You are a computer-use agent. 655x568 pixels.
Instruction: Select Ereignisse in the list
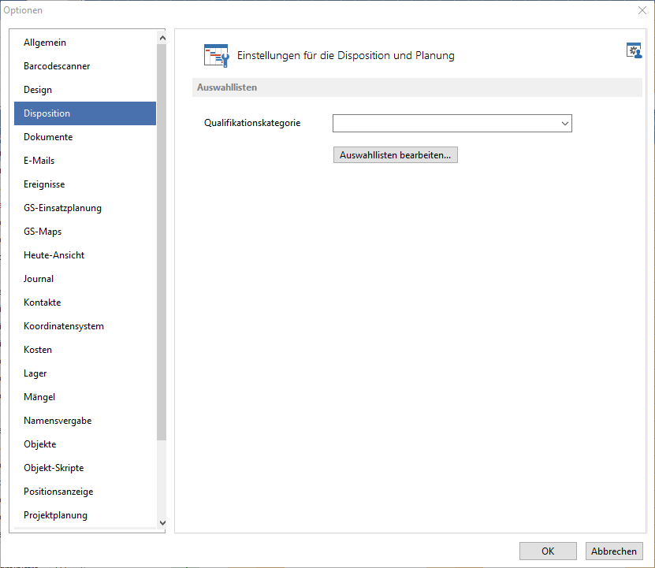coord(85,184)
